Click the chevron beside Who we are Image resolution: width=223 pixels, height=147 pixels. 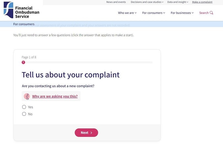coord(136,13)
